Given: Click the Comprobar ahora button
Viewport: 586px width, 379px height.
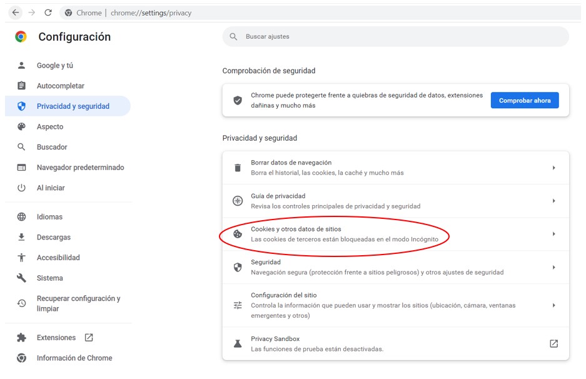Looking at the screenshot, I should click(x=524, y=100).
